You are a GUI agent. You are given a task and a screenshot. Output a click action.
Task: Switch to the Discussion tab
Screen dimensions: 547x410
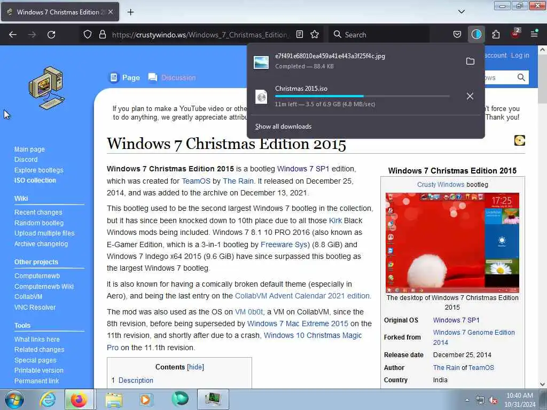pos(171,77)
